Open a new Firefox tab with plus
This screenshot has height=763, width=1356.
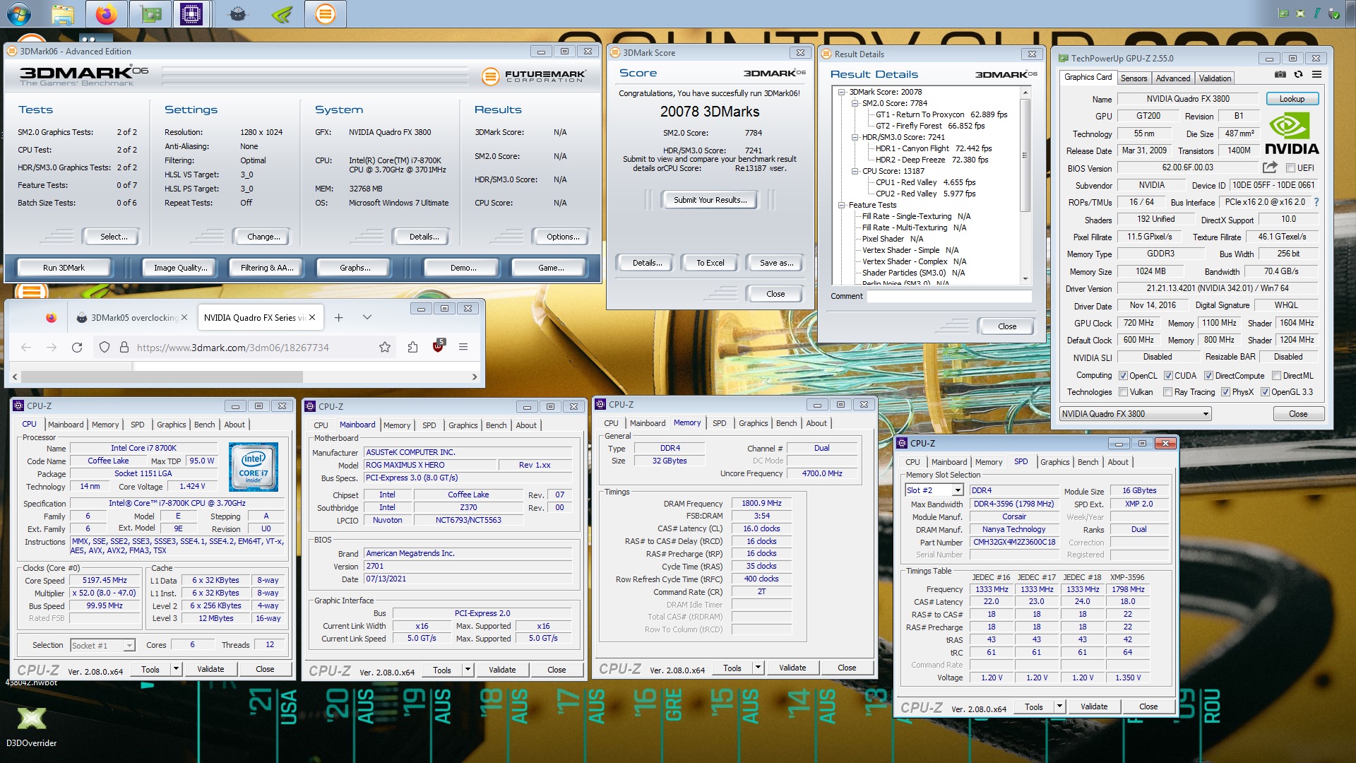click(x=338, y=317)
